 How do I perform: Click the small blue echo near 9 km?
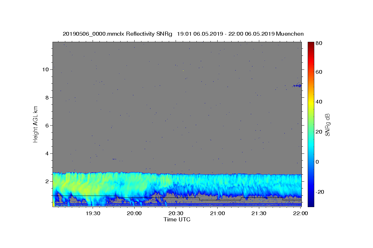tap(297, 86)
